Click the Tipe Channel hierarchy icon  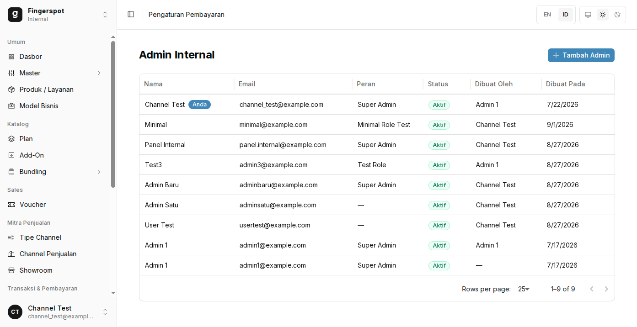pos(11,237)
